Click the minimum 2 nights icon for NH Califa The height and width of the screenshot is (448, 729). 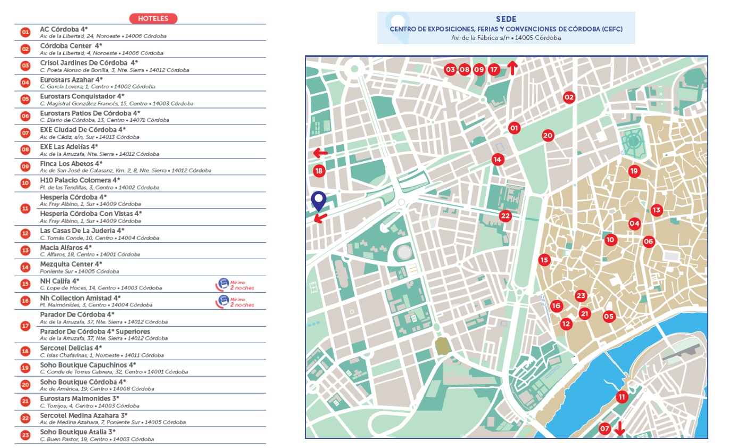click(x=225, y=284)
